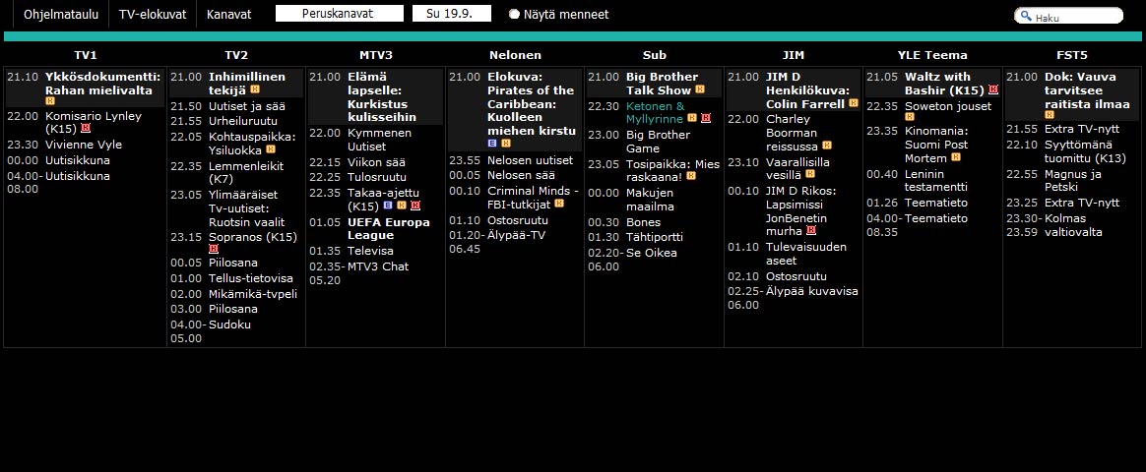Click the orange icon after Charley Boorman reissussa
1146x472 pixels.
coord(827,146)
